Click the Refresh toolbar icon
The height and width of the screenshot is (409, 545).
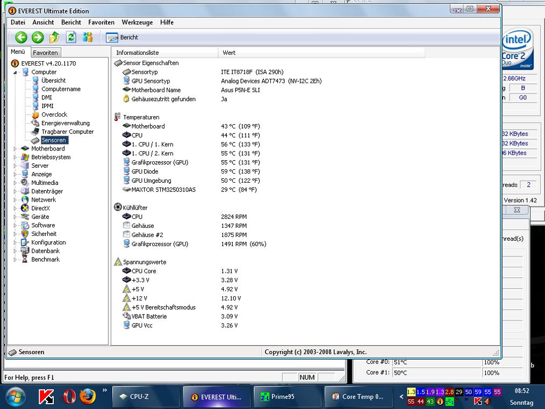tap(71, 37)
